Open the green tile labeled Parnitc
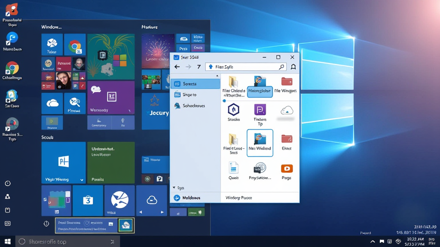This screenshot has height=247, width=440. click(x=111, y=163)
